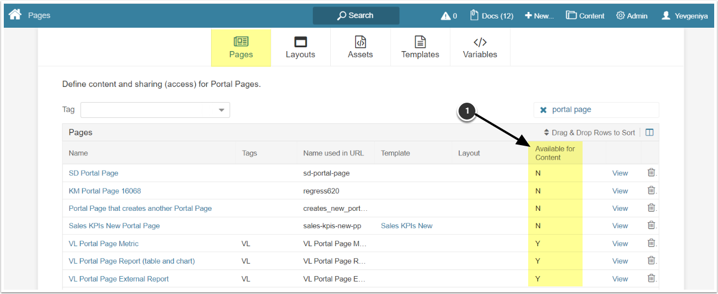Open the Sales KPIs New template link
718x294 pixels.
(x=406, y=226)
